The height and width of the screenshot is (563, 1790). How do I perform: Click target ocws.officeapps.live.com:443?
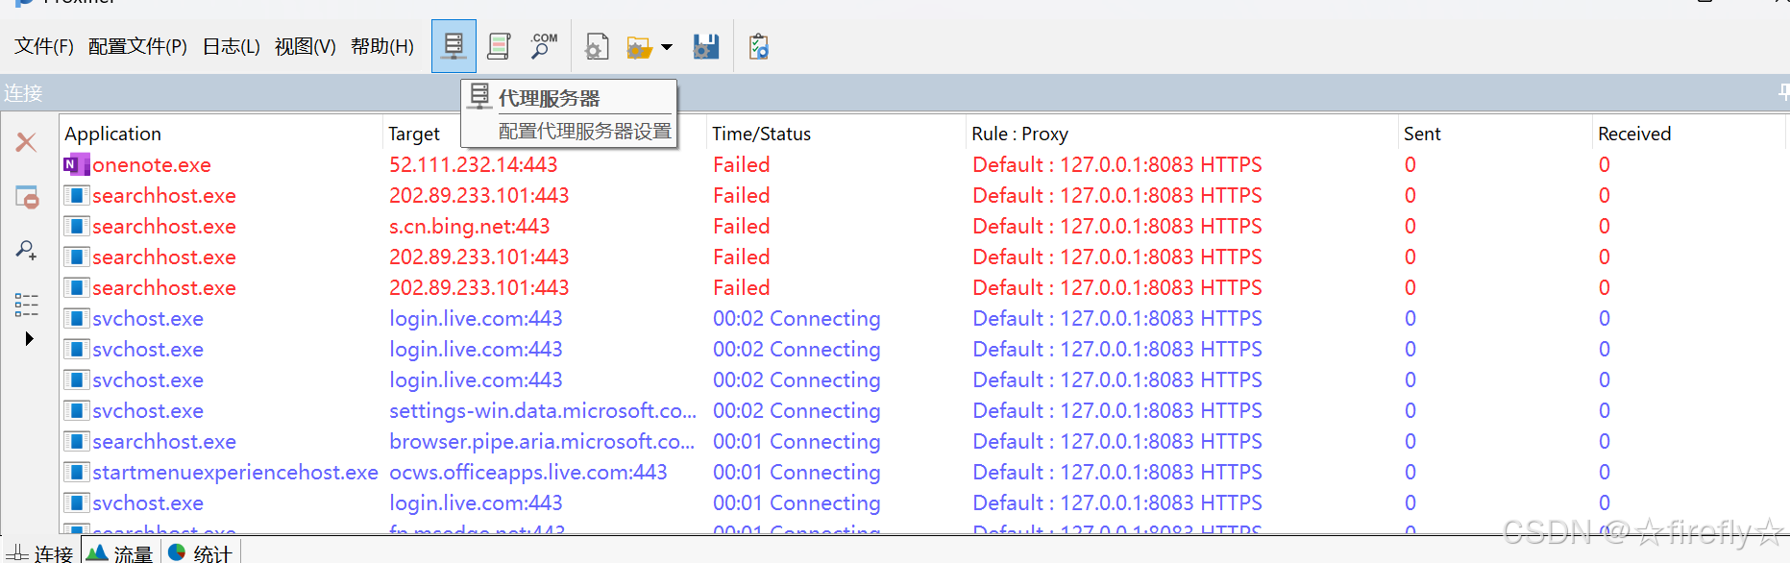527,472
